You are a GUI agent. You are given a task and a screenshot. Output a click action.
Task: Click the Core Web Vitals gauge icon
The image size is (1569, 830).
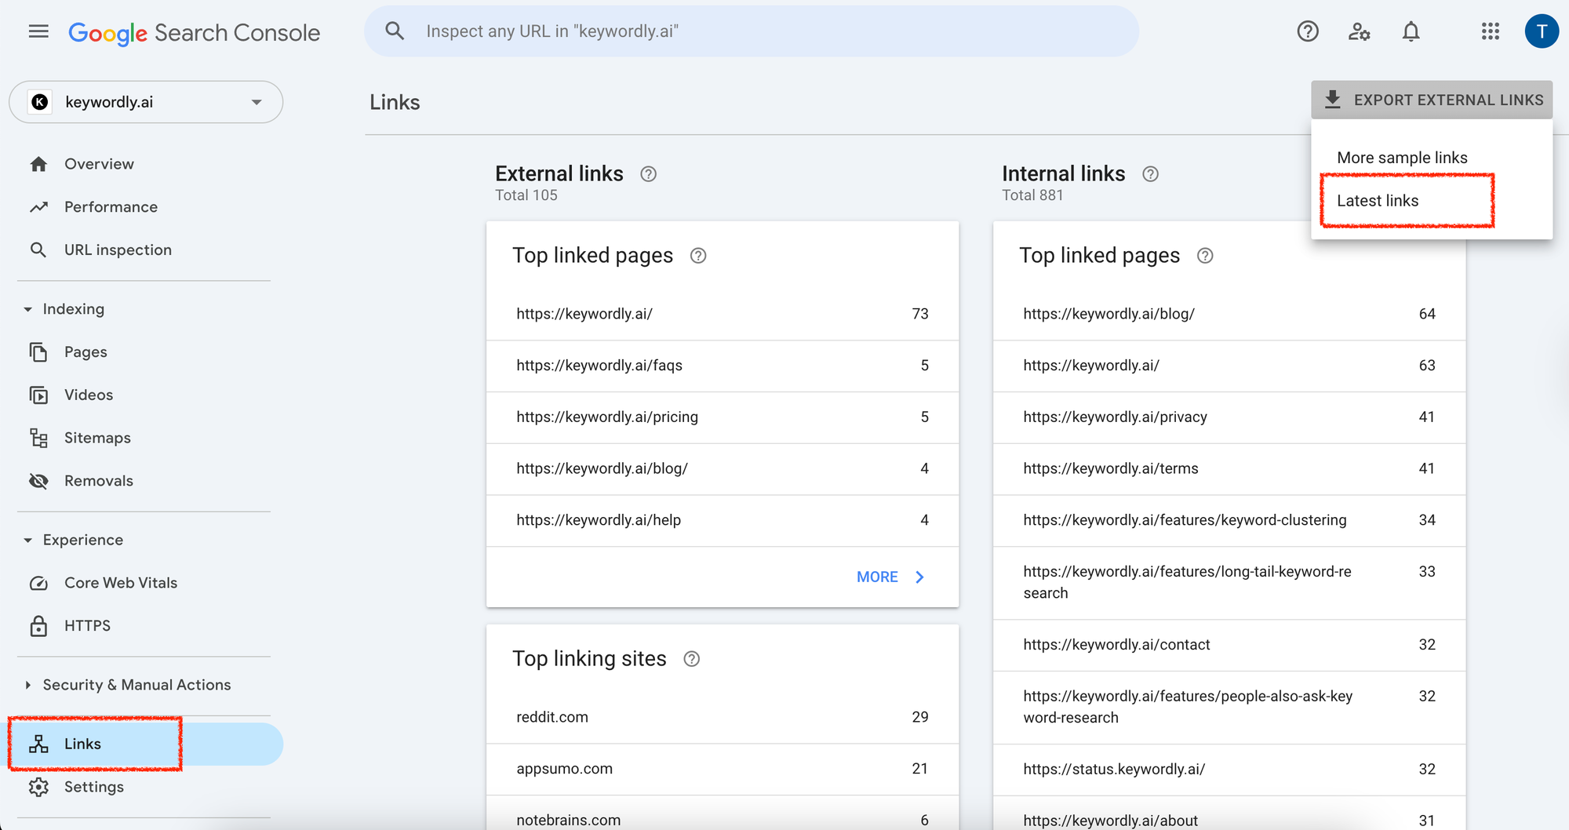tap(38, 583)
